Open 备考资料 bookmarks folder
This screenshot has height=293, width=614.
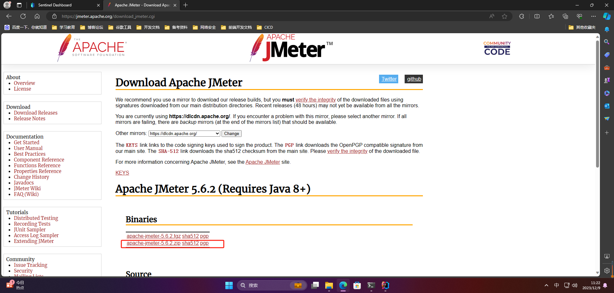176,27
